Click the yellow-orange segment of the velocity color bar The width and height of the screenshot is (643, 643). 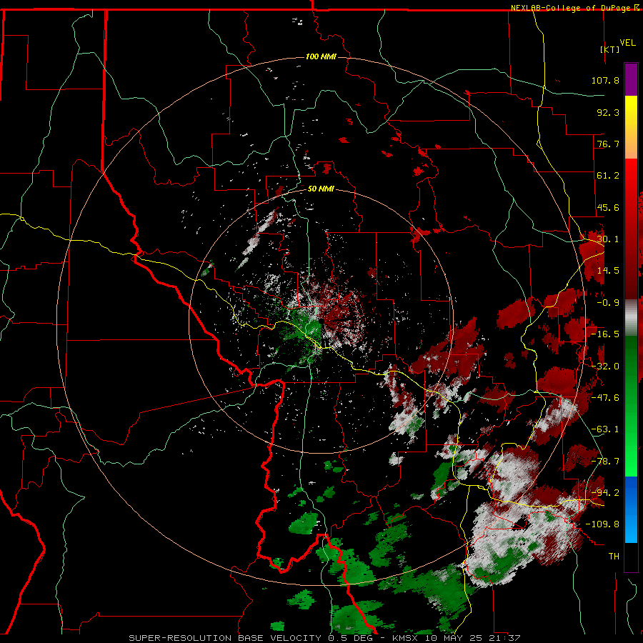click(631, 127)
